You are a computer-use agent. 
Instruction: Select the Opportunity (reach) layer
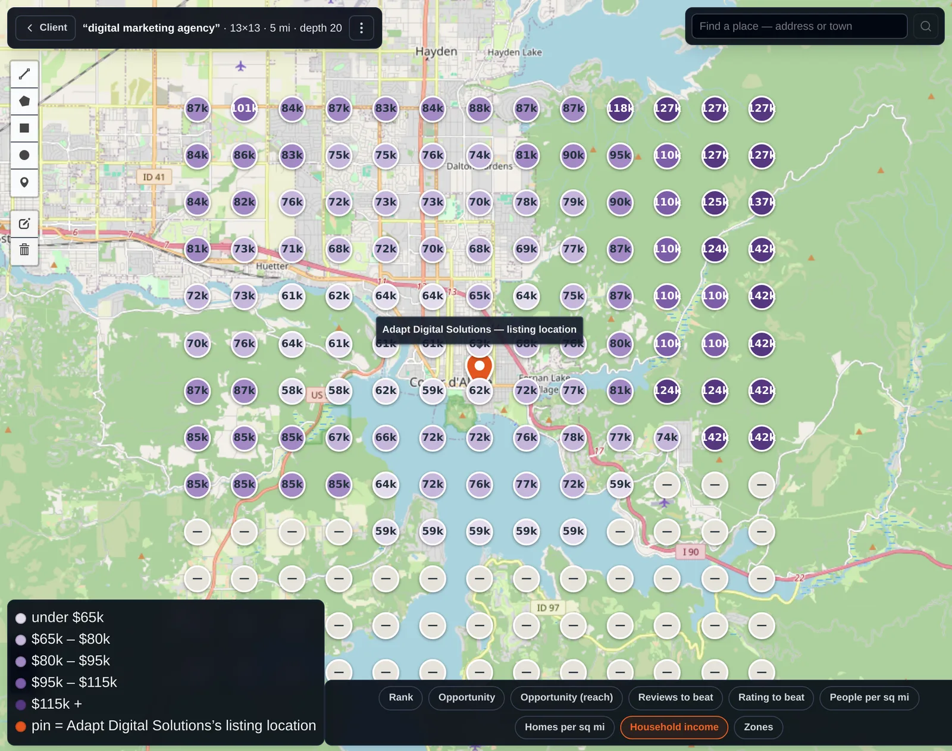pyautogui.click(x=566, y=697)
